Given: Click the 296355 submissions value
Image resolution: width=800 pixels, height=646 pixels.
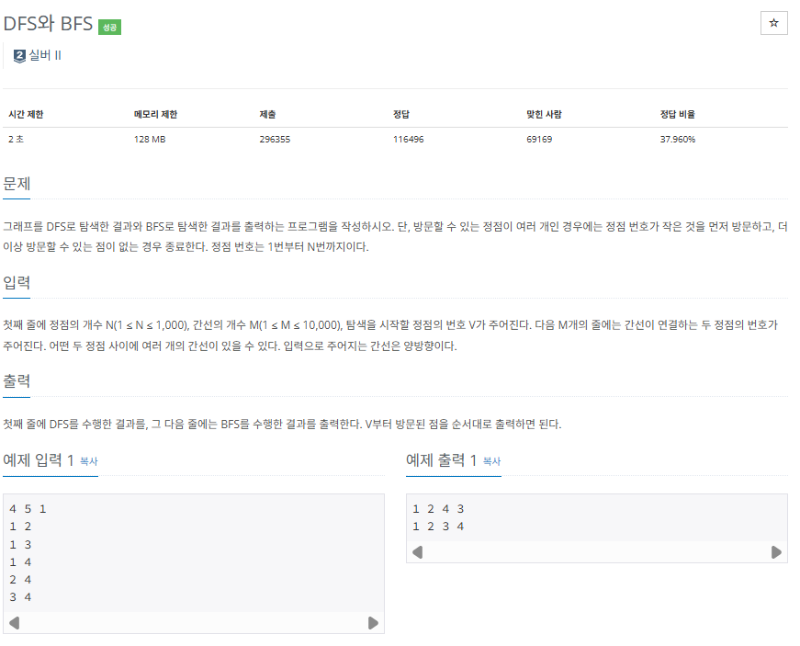Looking at the screenshot, I should coord(275,140).
